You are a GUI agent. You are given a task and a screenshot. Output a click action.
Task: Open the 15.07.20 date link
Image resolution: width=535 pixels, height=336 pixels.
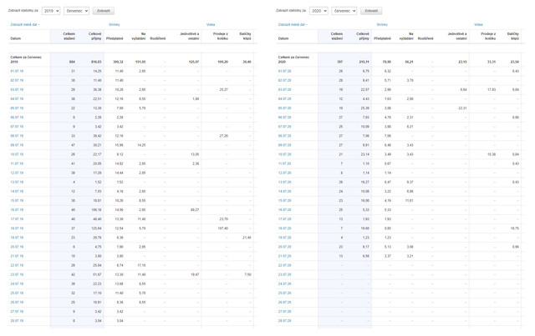click(x=284, y=200)
